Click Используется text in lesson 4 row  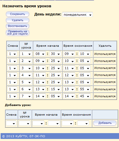tap(105, 75)
